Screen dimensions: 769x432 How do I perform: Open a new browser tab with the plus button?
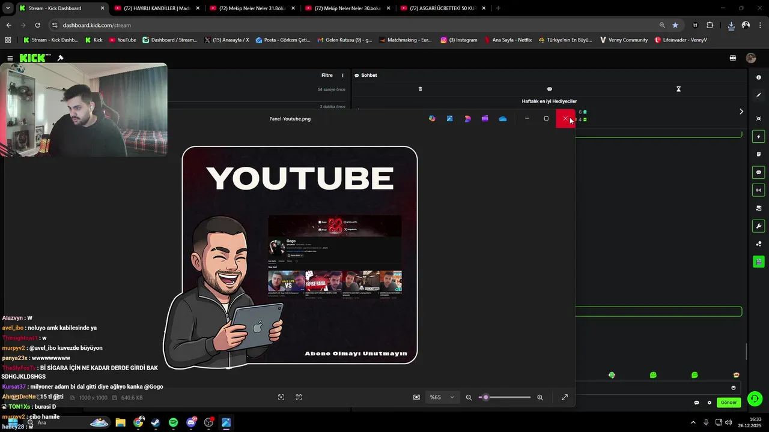click(x=498, y=8)
